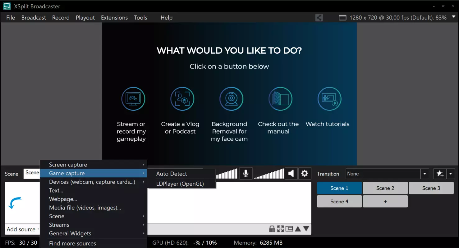Switch to Scene 2

(385, 188)
